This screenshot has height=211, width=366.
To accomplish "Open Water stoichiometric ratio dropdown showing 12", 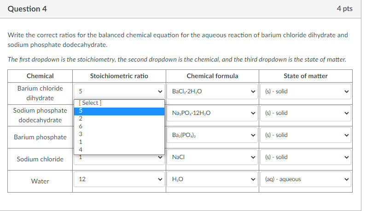I will tap(121, 179).
